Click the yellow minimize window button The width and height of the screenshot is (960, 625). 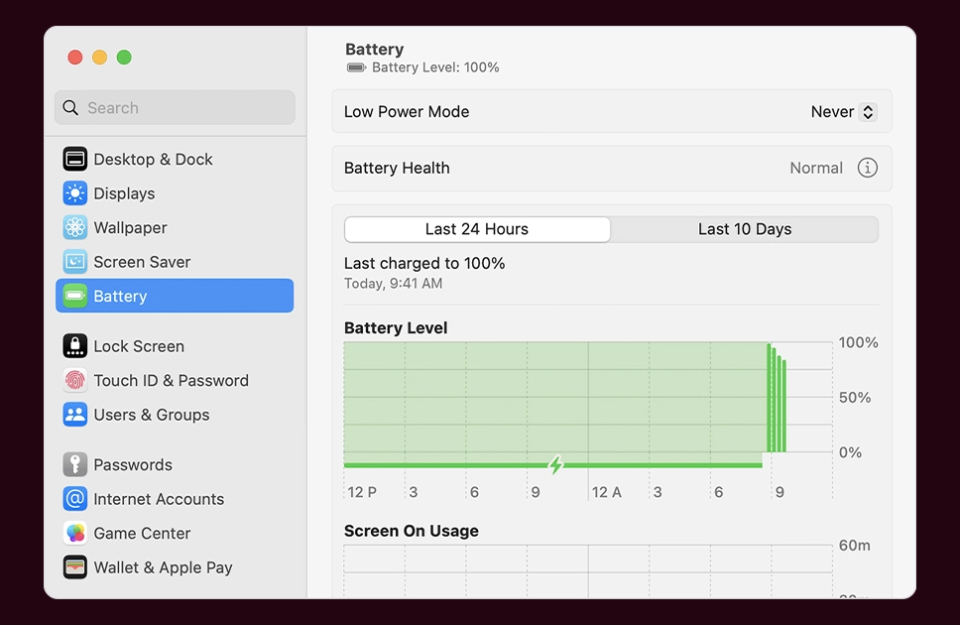click(x=99, y=58)
